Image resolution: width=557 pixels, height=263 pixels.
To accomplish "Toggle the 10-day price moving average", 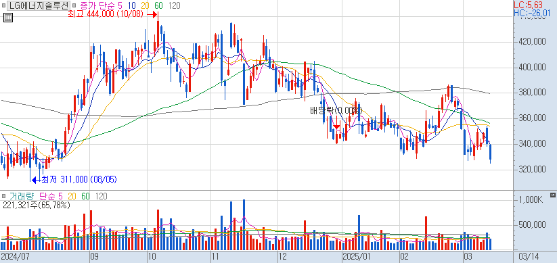I will coord(132,5).
